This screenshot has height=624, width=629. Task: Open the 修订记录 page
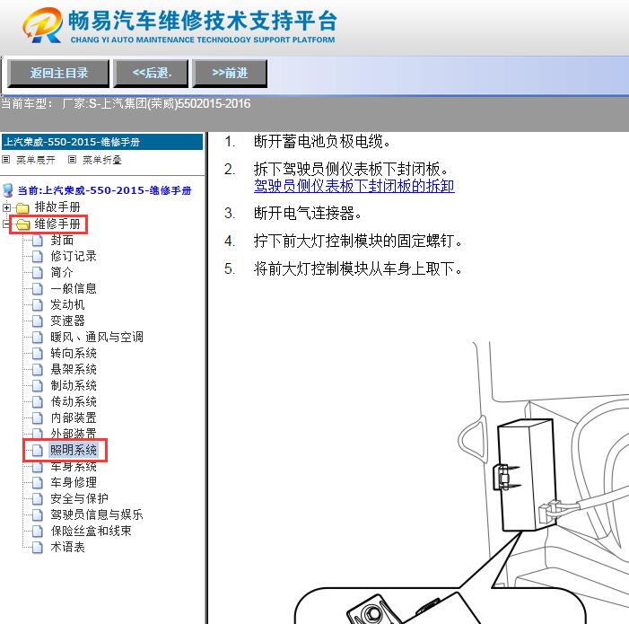coord(74,256)
